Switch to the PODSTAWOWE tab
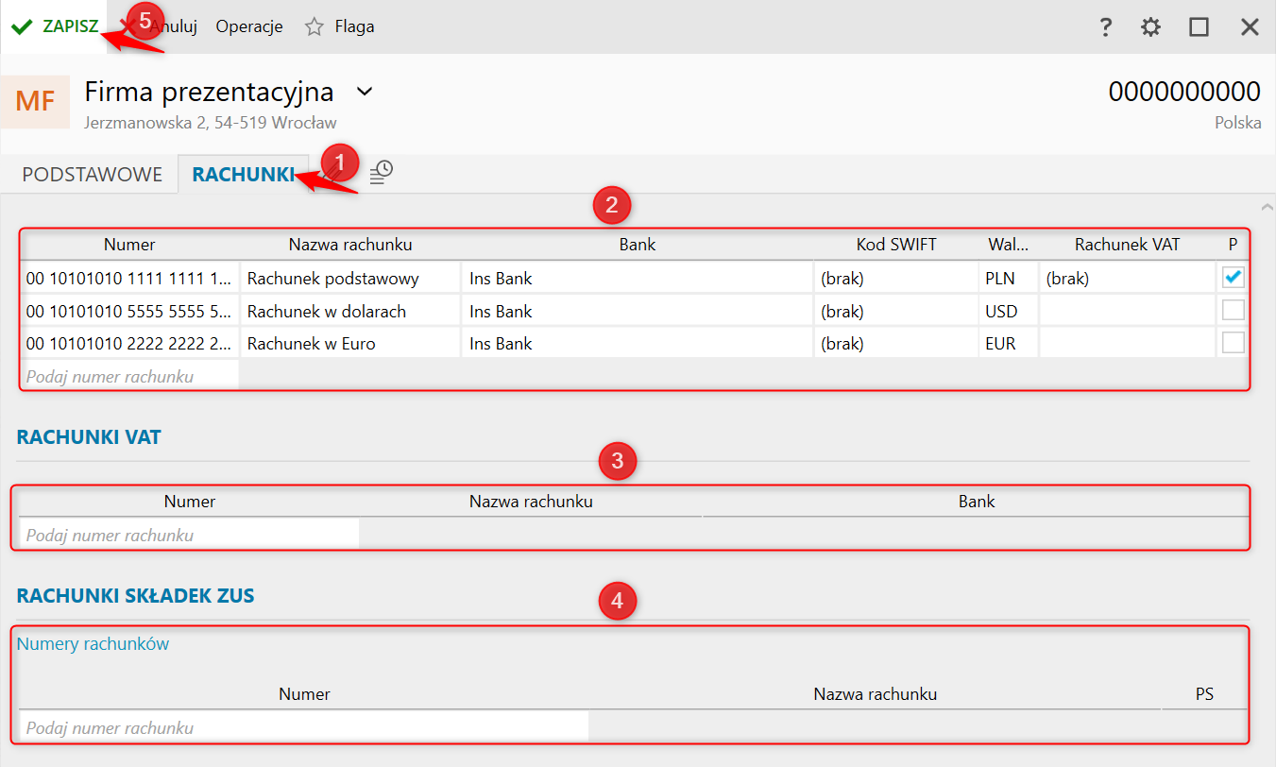 coord(93,175)
